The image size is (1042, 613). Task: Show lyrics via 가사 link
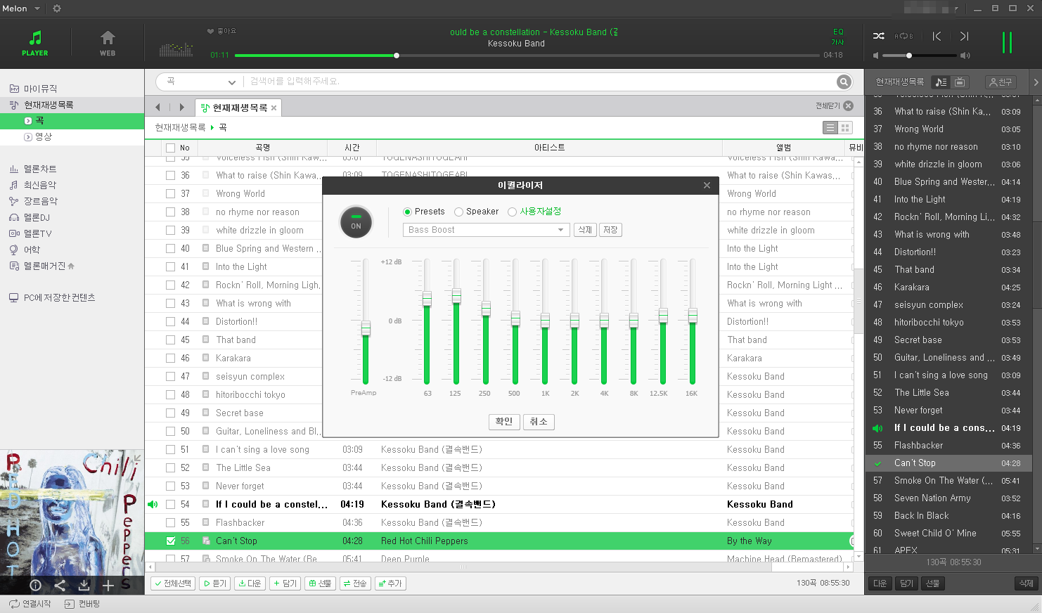(837, 42)
